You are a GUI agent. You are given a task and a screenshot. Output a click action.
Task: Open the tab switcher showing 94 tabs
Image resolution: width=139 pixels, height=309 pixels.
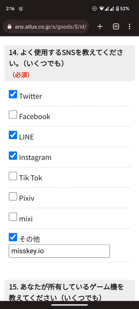116,27
